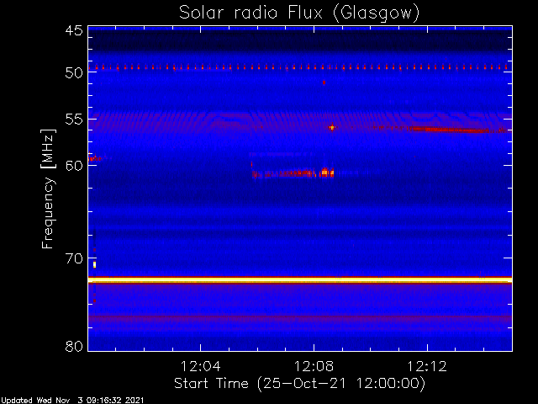Click the 12:12 time tick label
Viewport: 538px width, 404px height.
[x=427, y=366]
